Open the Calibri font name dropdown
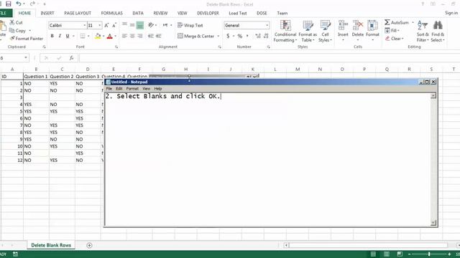 pos(85,26)
